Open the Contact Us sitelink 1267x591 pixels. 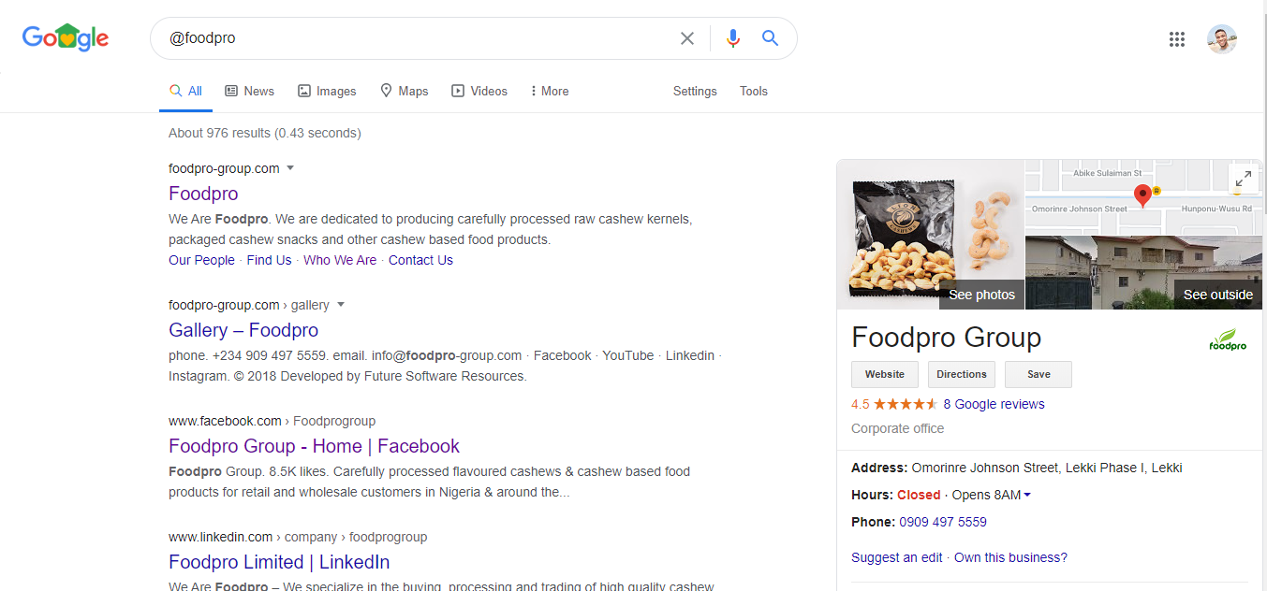[x=420, y=260]
